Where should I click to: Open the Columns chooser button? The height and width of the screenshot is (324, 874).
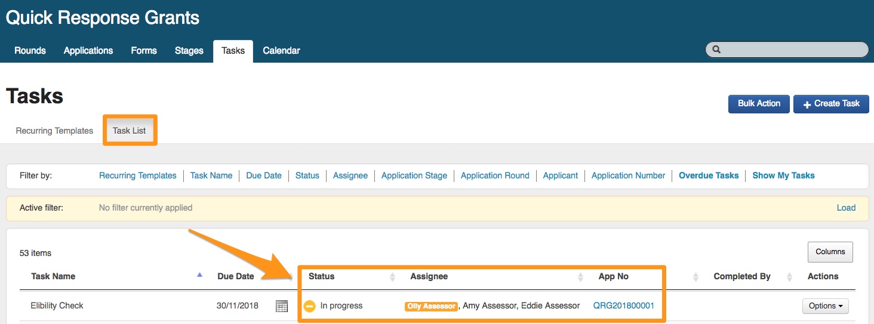[830, 252]
